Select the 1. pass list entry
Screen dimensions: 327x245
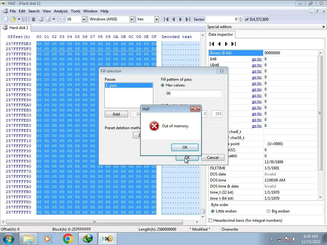tap(129, 85)
